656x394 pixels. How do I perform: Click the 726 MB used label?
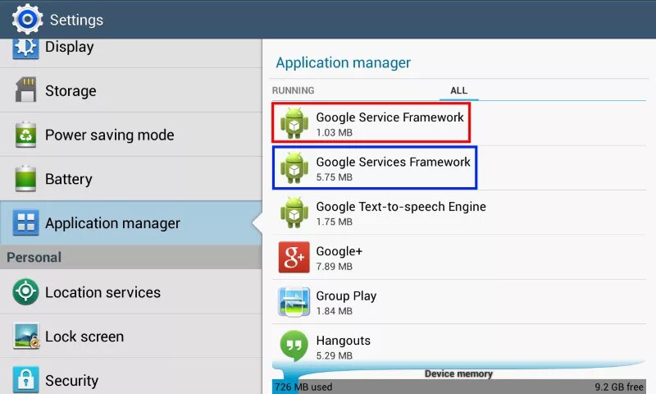[303, 387]
